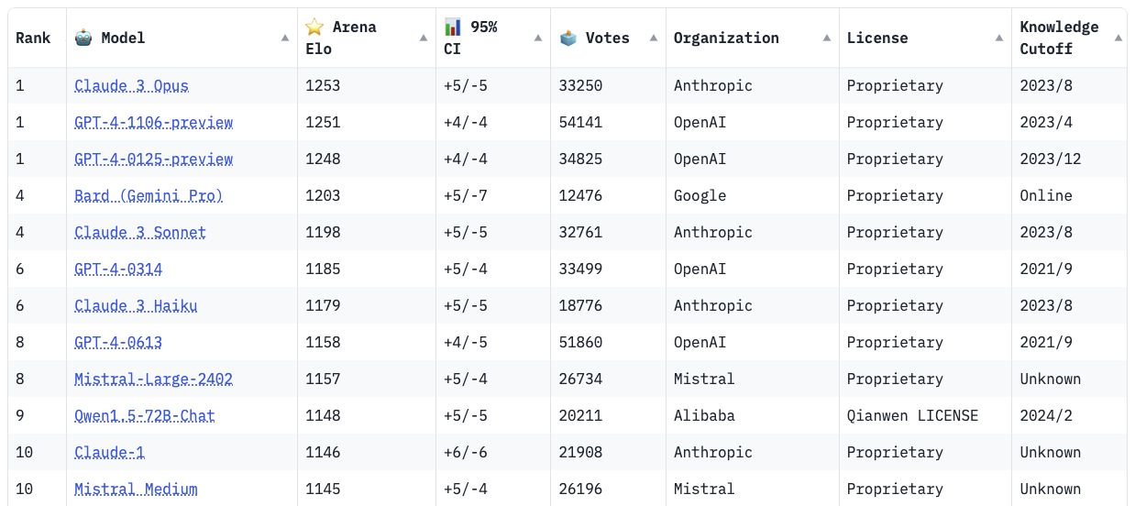Open the Mistral-Large-2402 model link
1135x506 pixels.
click(154, 379)
